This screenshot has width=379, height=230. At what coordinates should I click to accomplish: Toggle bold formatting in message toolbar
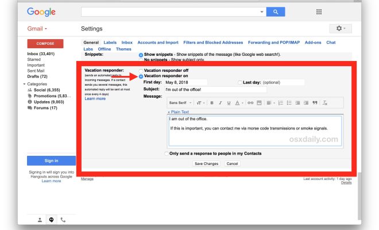212,103
